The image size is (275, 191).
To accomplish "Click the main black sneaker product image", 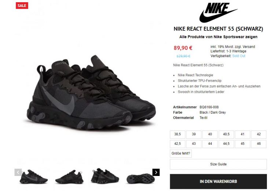I will [x=91, y=93].
